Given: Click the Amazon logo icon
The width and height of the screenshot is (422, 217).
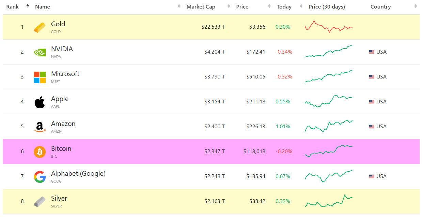Looking at the screenshot, I should (x=40, y=127).
